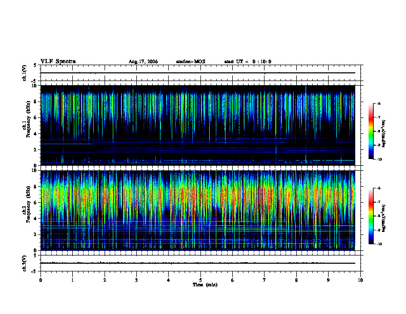
Task: Click inside the ch.2 spectrogram panel
Action: (198, 210)
